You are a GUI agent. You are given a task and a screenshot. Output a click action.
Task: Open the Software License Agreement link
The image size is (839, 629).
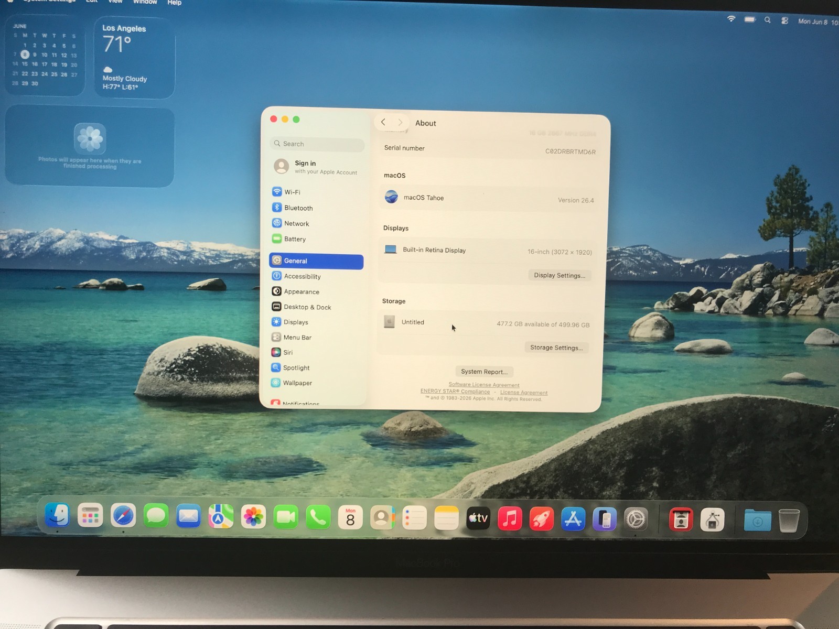point(484,385)
